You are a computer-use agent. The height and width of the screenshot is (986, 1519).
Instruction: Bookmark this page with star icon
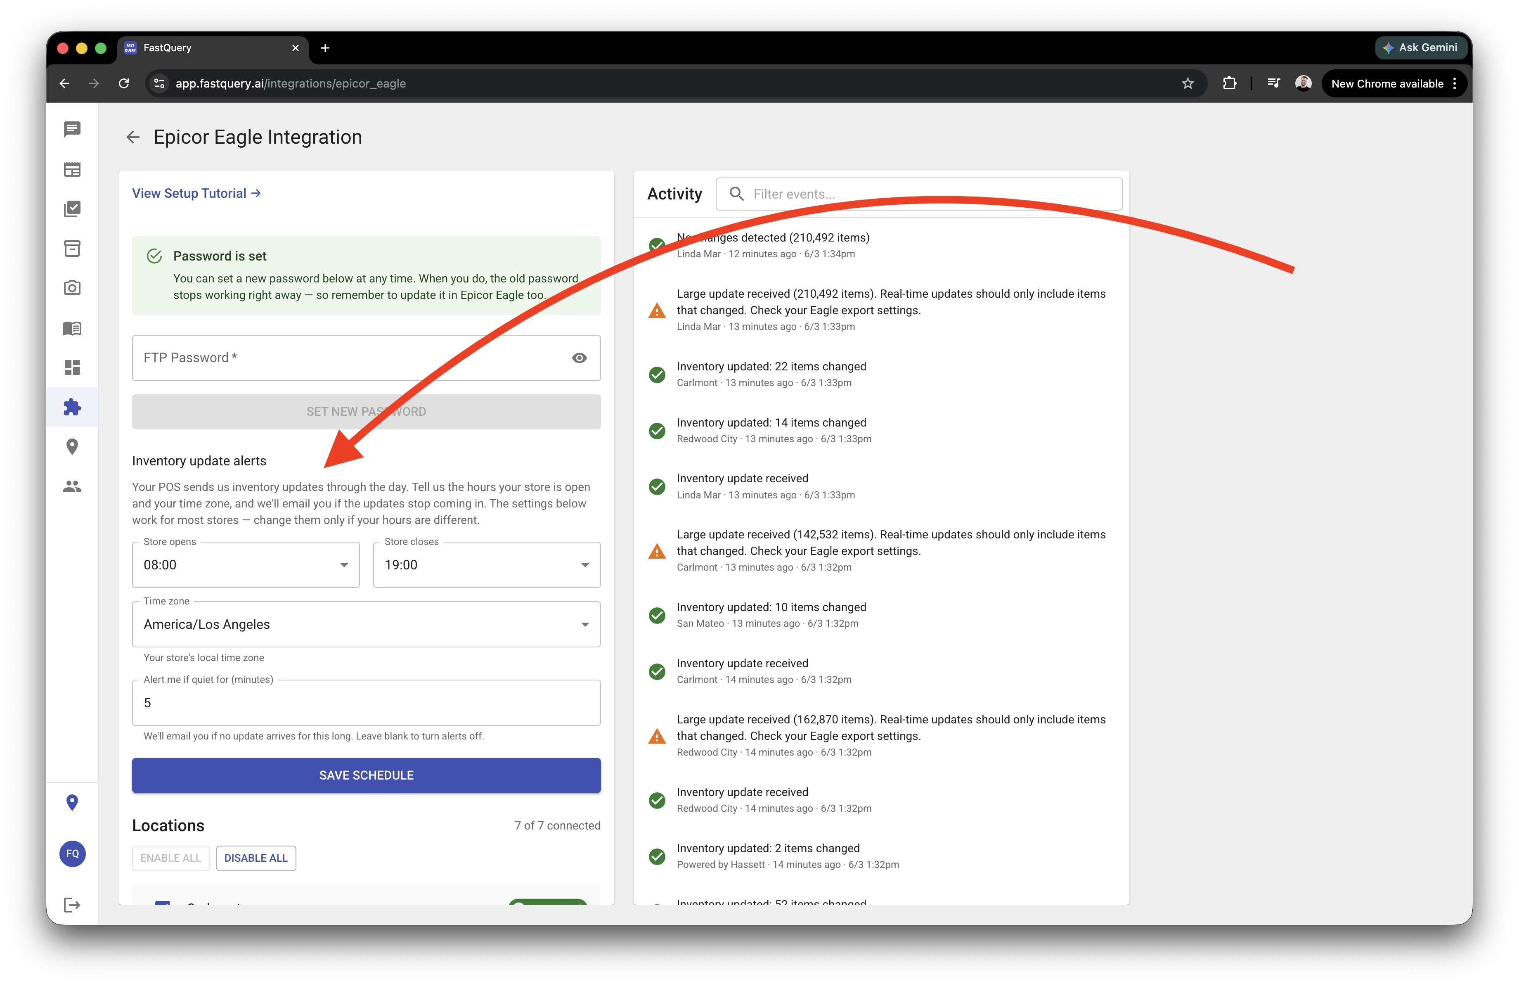(1187, 84)
